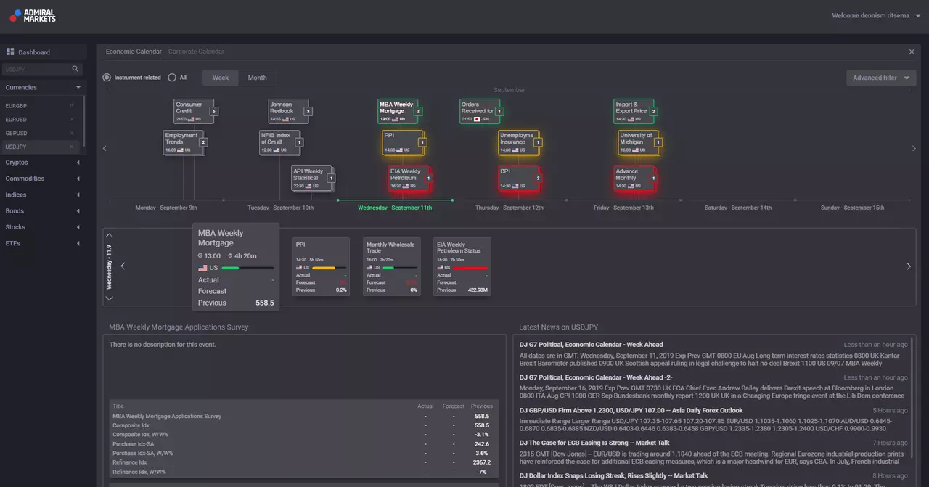The width and height of the screenshot is (929, 487).
Task: Select EURUSD in currencies list
Action: point(16,119)
